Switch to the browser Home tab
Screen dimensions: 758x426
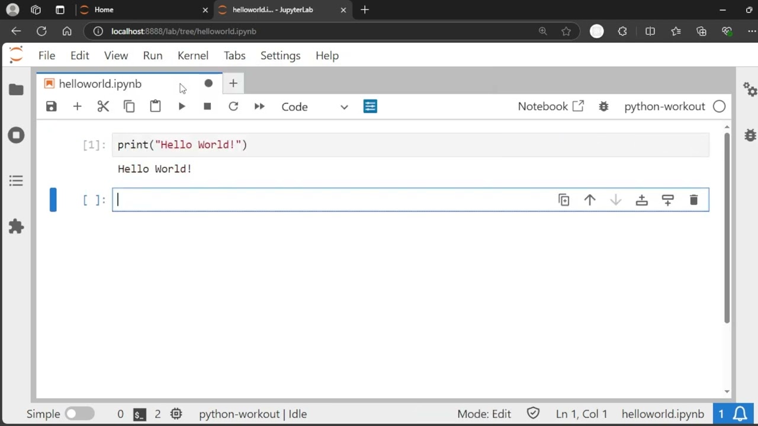[x=144, y=9]
